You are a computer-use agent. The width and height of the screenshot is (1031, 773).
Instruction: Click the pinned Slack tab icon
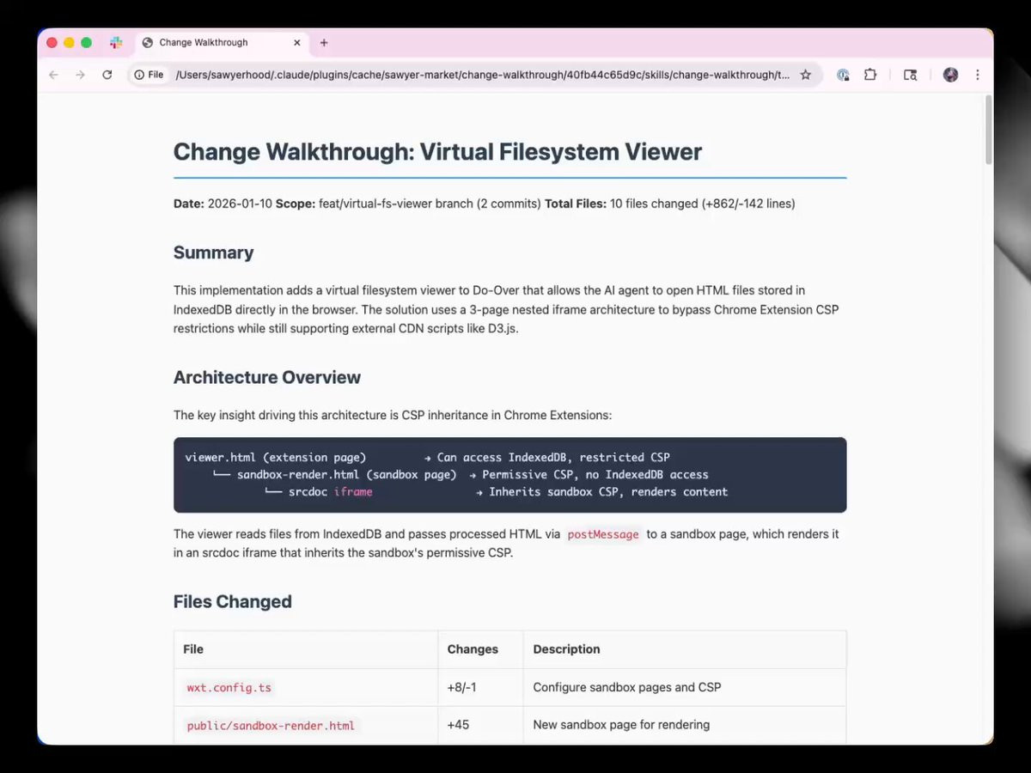click(x=116, y=43)
